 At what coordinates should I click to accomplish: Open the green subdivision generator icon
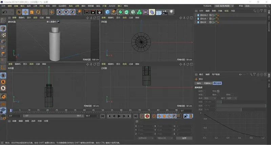click(x=121, y=12)
